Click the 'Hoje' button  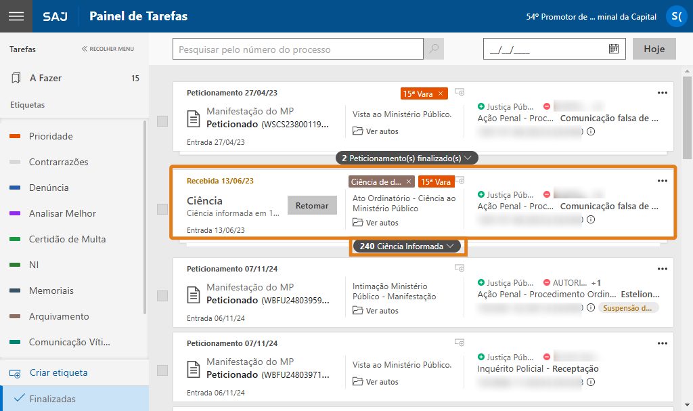point(655,48)
